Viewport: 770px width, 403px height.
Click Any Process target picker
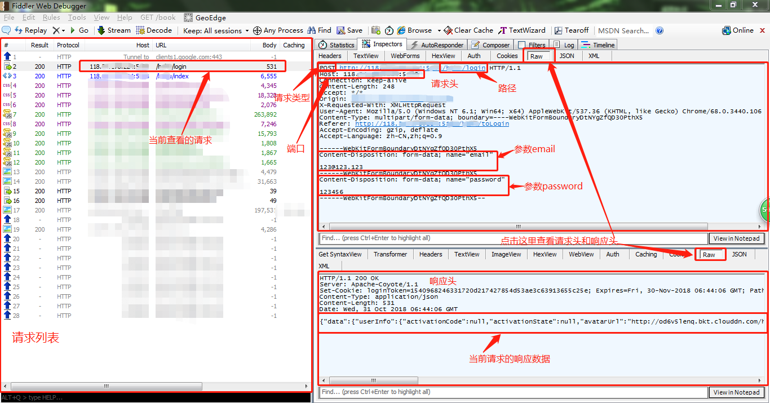click(278, 30)
